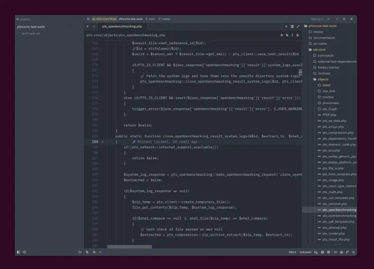Collapse the objects folder
The height and width of the screenshot is (269, 374).
coord(321,79)
